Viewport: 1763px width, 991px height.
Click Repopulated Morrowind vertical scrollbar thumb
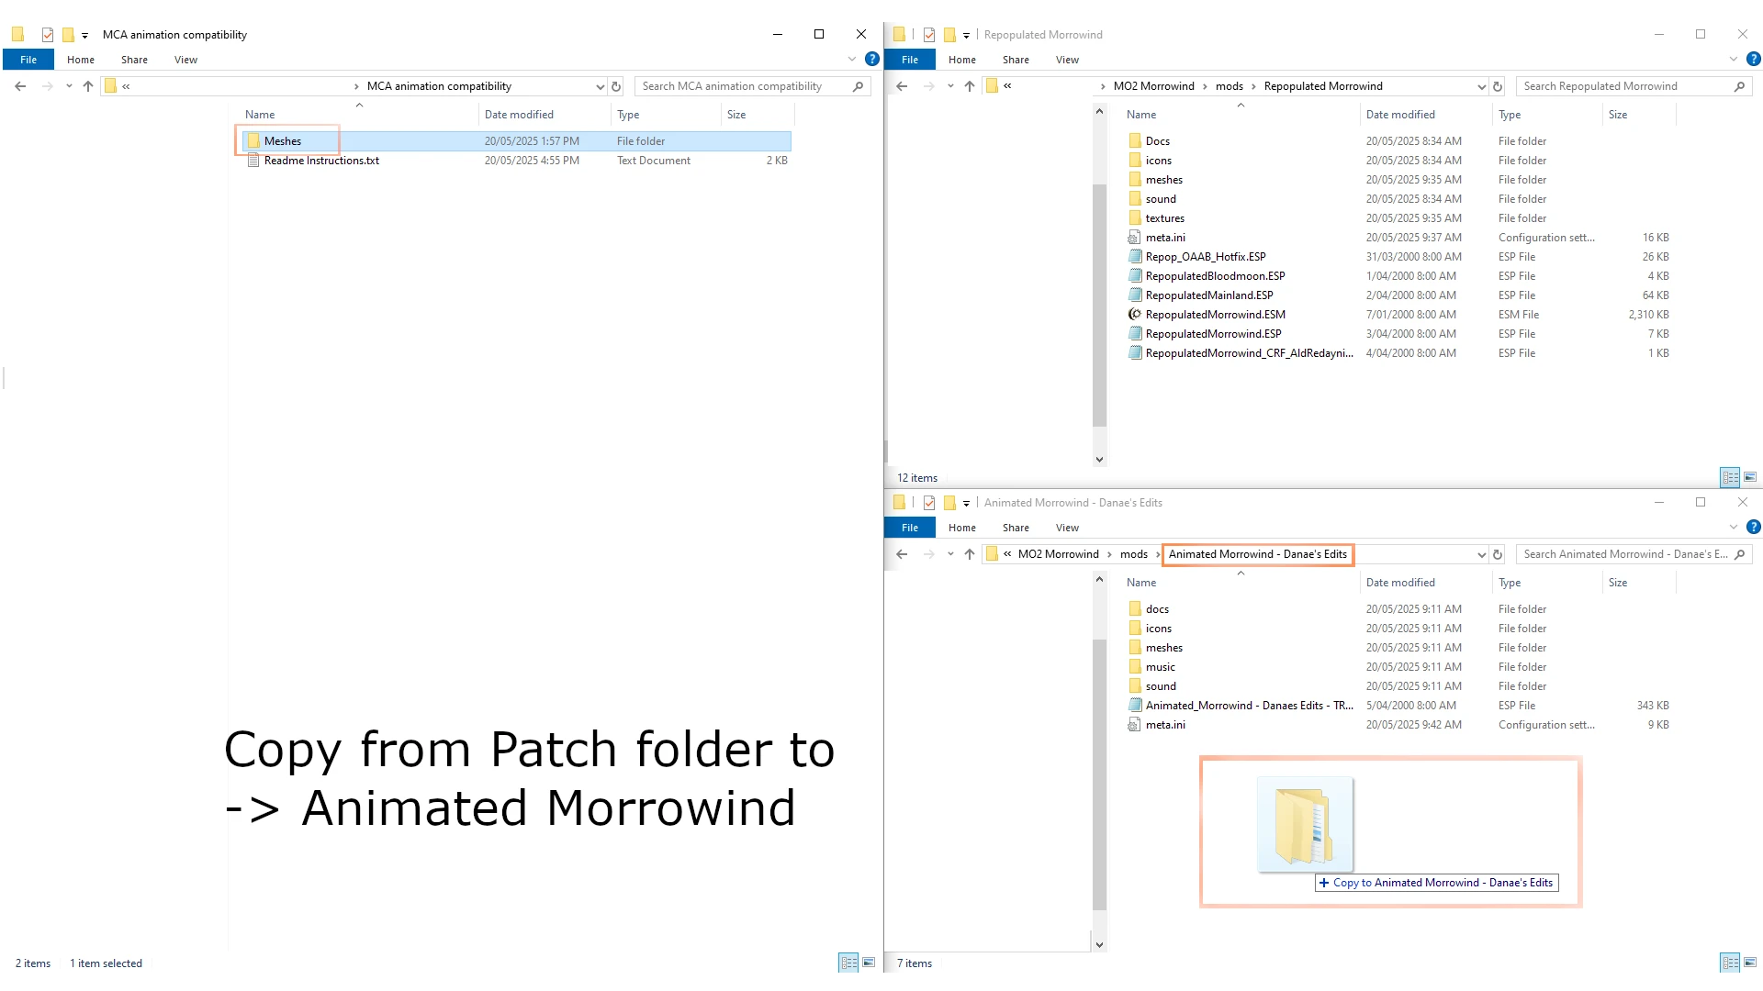click(x=1100, y=306)
